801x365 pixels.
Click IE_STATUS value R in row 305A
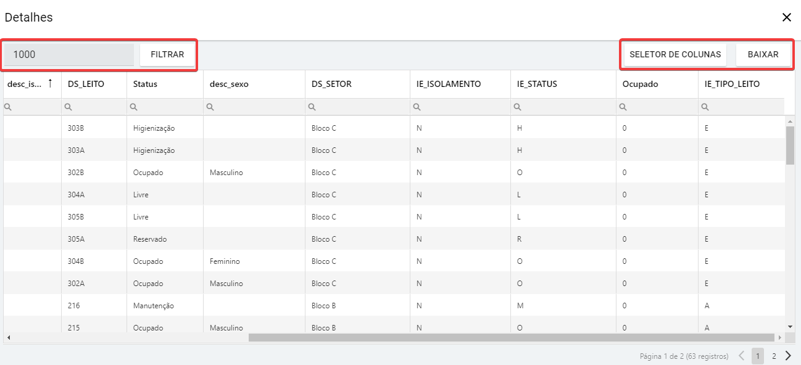[x=520, y=239]
